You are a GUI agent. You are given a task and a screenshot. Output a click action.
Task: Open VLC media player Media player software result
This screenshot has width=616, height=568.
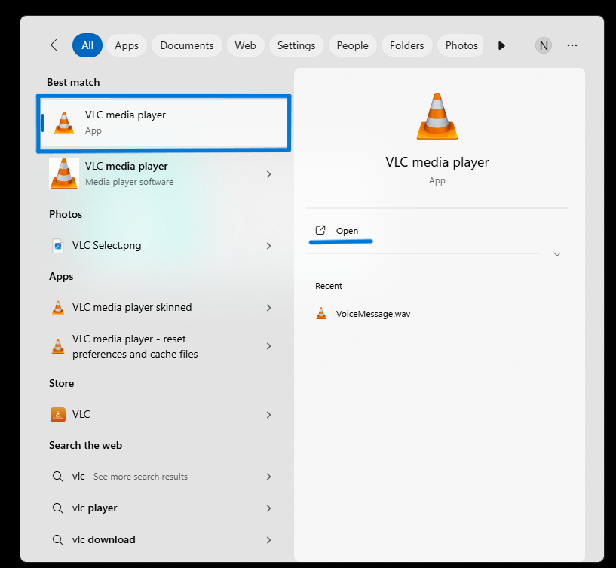tap(161, 173)
